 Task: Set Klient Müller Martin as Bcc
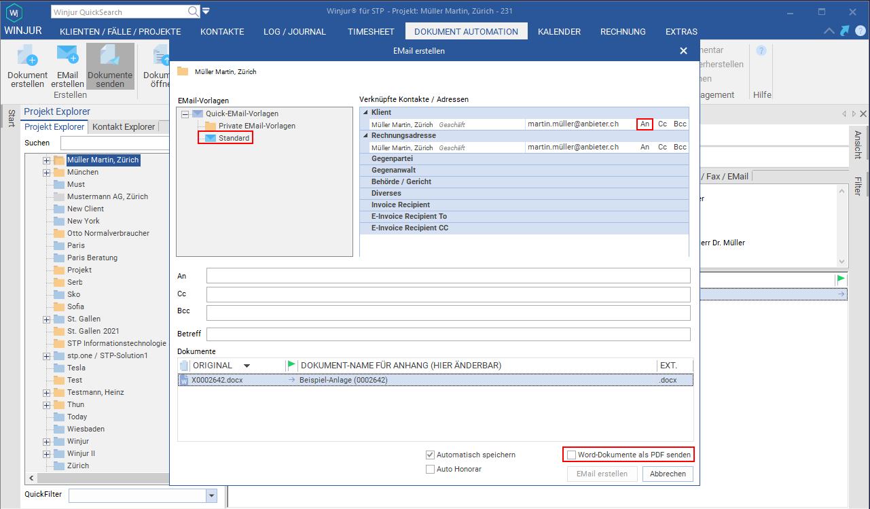(x=681, y=124)
